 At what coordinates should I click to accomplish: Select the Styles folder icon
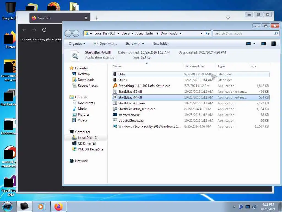[x=115, y=80]
